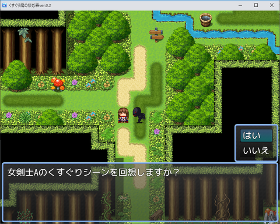Click the wooden signpost on the path
280x224 pixels.
click(156, 35)
